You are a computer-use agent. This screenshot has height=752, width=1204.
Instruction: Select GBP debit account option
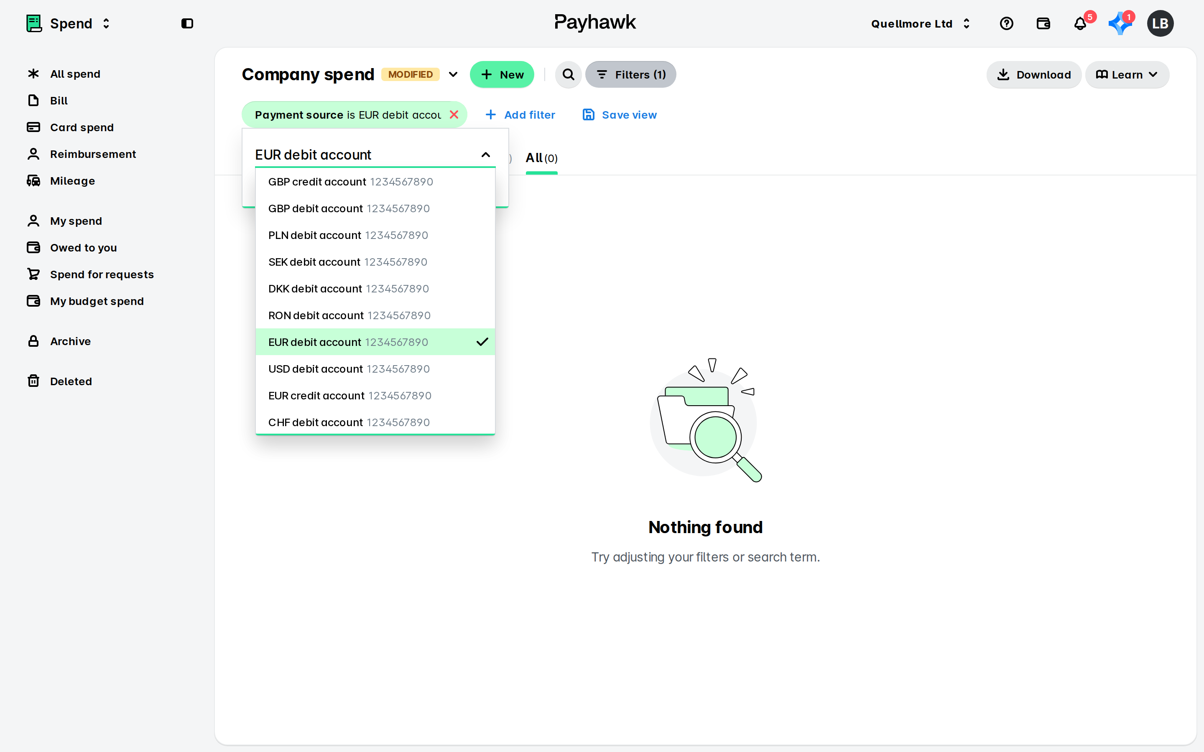coord(375,208)
